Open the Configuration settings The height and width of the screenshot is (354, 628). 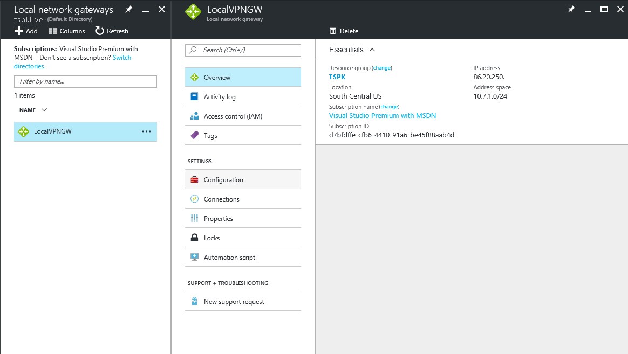pos(243,179)
